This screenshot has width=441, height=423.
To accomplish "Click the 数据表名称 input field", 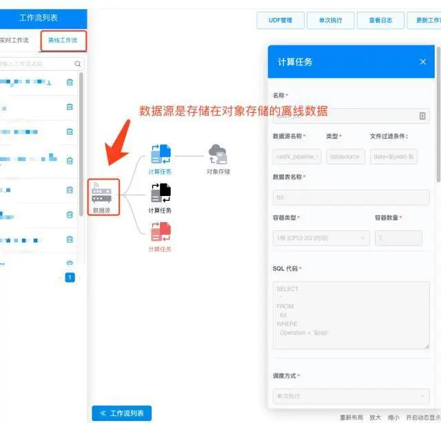I will click(351, 197).
